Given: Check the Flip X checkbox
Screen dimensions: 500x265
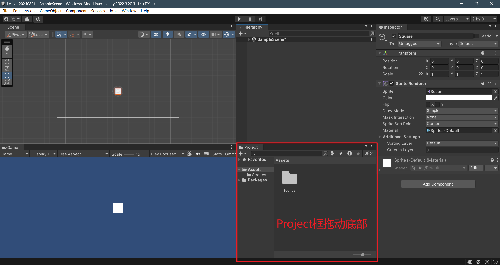Looking at the screenshot, I should point(428,104).
